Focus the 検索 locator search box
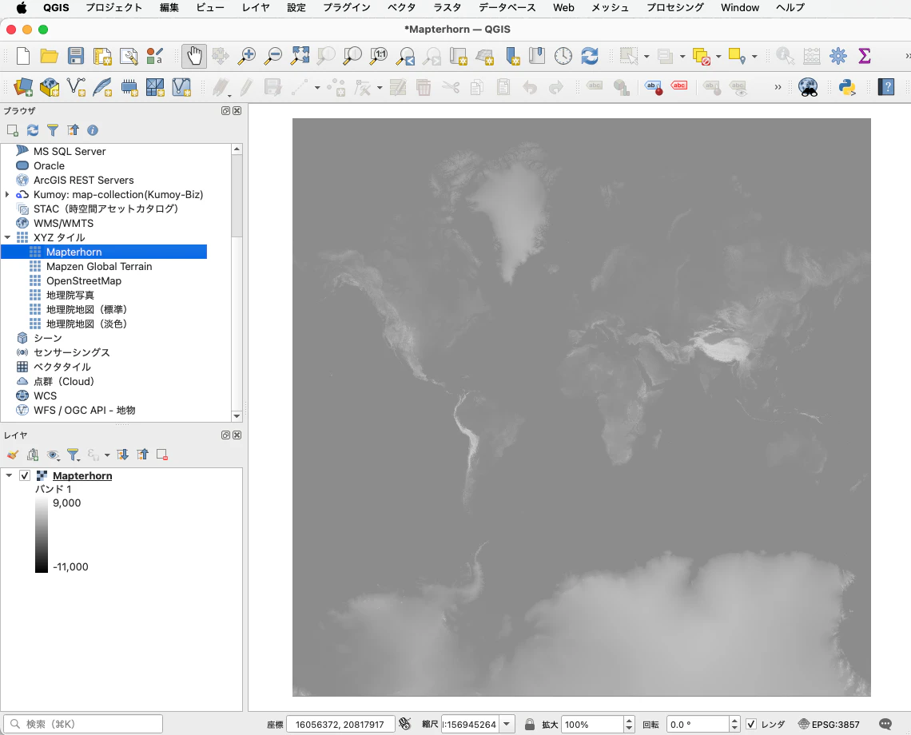This screenshot has height=735, width=911. coord(83,724)
